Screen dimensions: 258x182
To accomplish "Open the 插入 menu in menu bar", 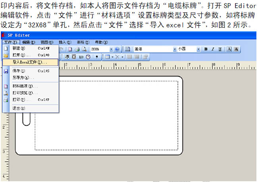I will (65, 42).
